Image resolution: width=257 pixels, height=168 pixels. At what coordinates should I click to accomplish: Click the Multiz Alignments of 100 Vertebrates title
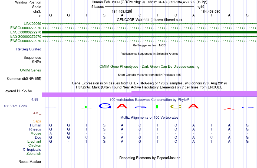pyautogui.click(x=149, y=118)
